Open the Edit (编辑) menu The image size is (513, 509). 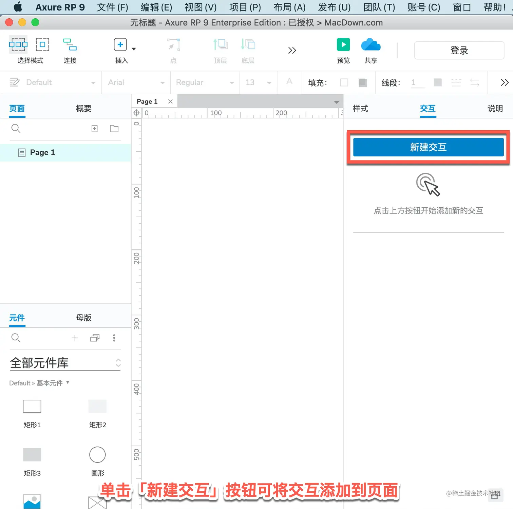(x=156, y=7)
